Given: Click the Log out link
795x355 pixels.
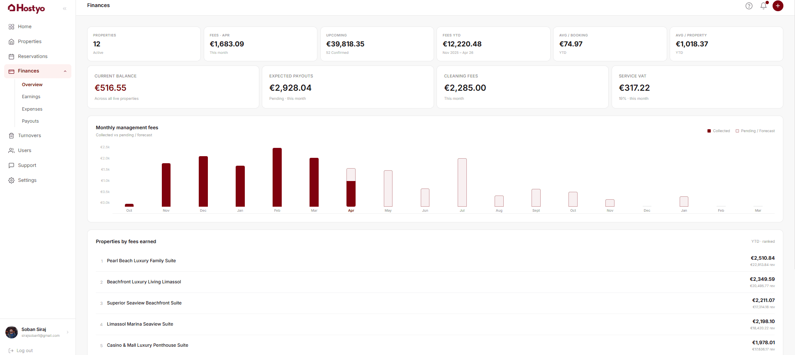Looking at the screenshot, I should coord(24,350).
